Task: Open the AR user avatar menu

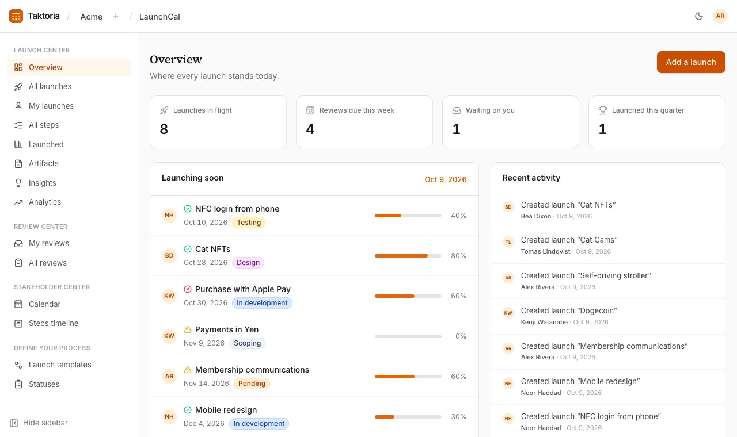Action: [720, 16]
